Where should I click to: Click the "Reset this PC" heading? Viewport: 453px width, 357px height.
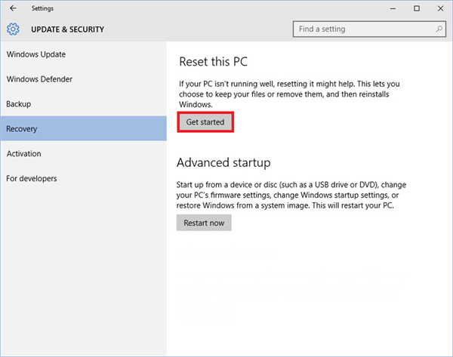(x=213, y=60)
